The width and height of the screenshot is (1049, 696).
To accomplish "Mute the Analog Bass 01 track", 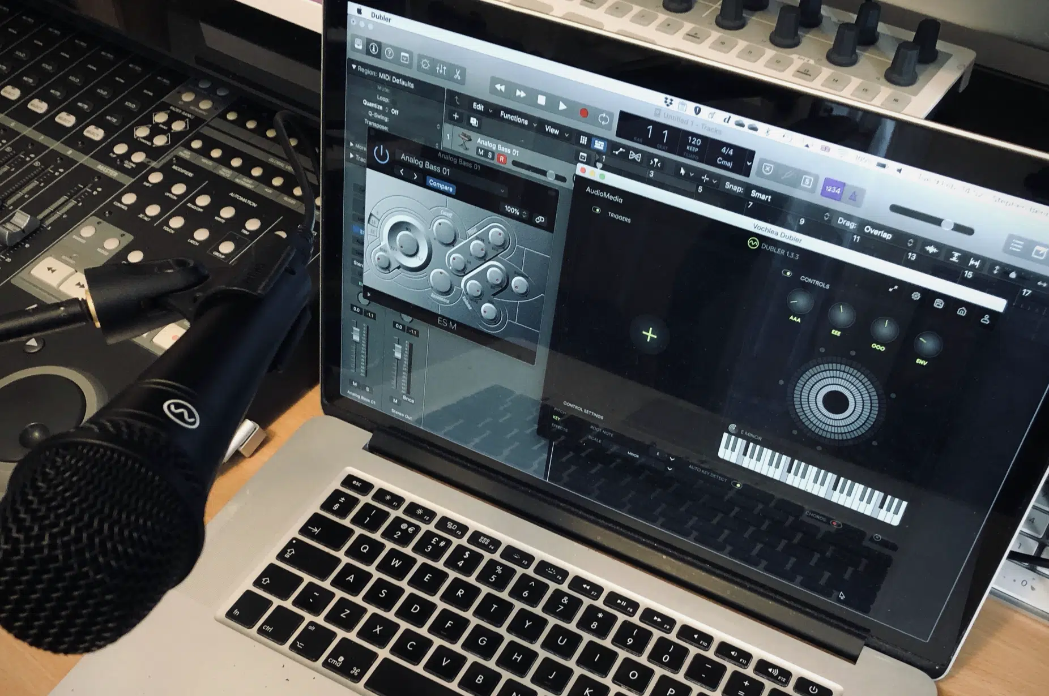I will pos(480,152).
